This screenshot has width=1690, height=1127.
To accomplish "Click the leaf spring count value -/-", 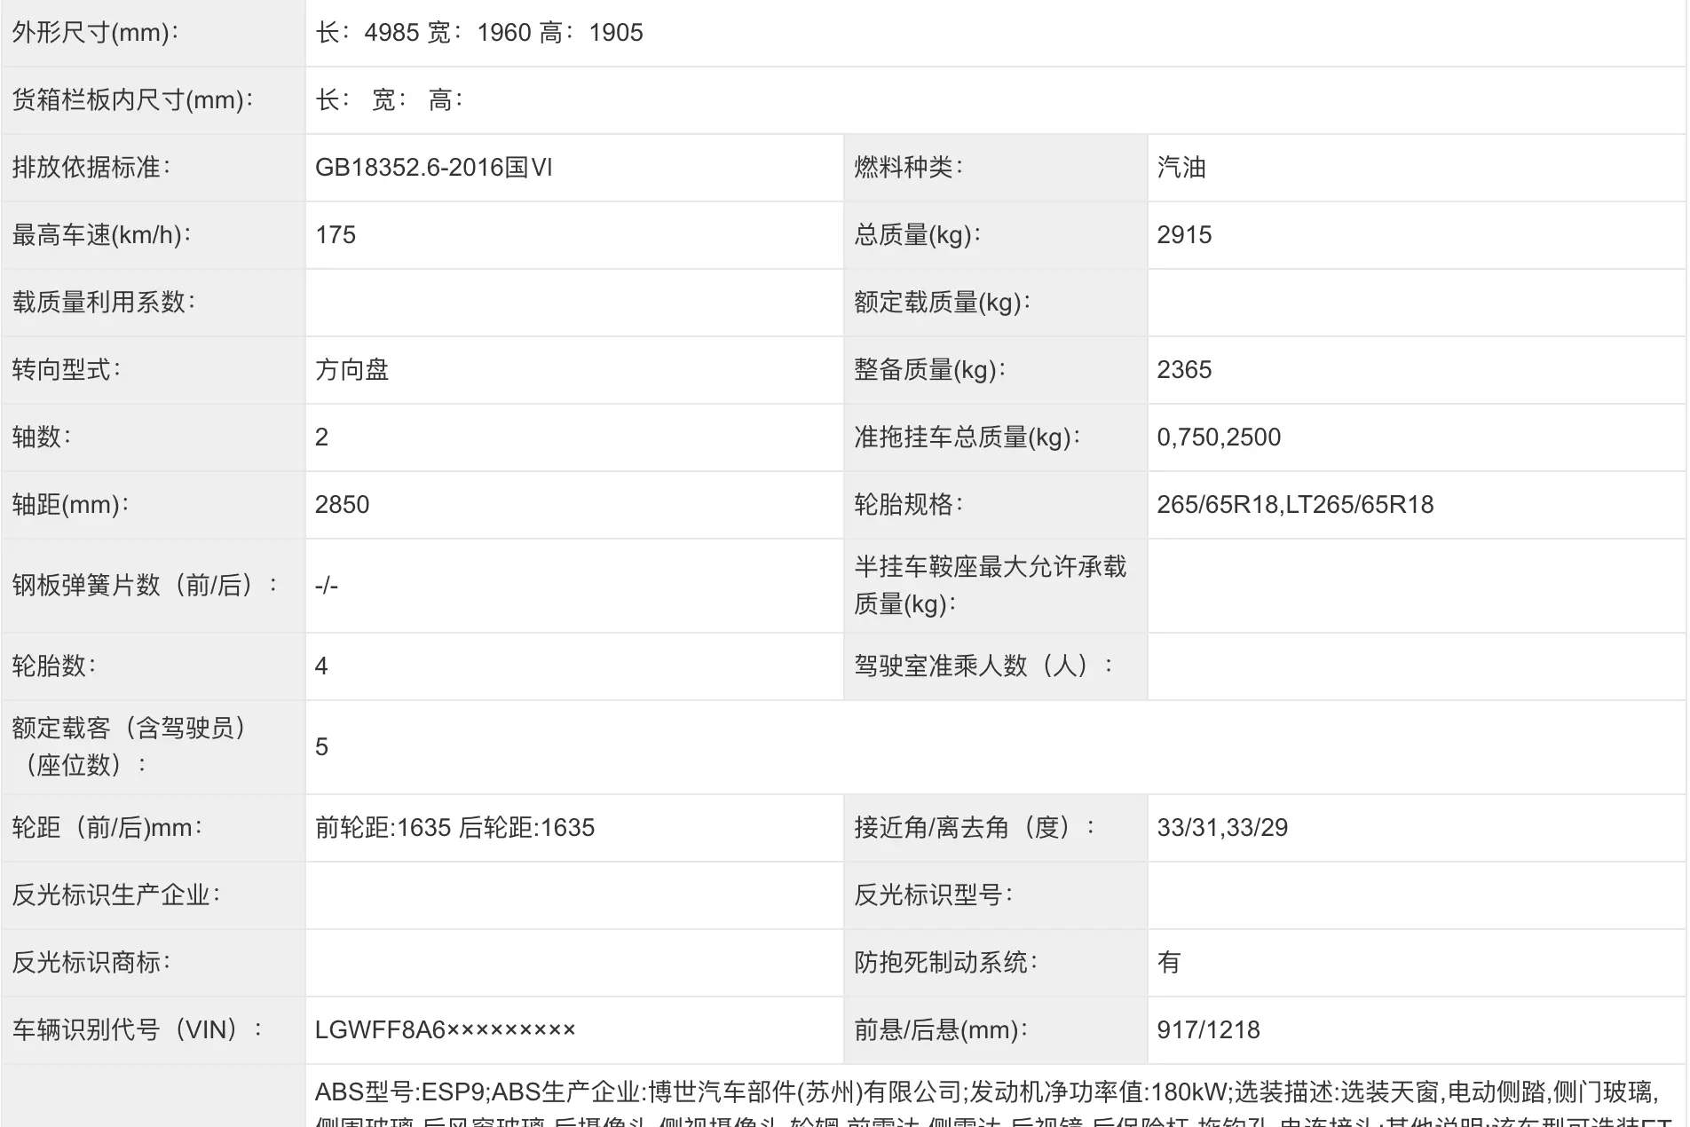I will [327, 586].
